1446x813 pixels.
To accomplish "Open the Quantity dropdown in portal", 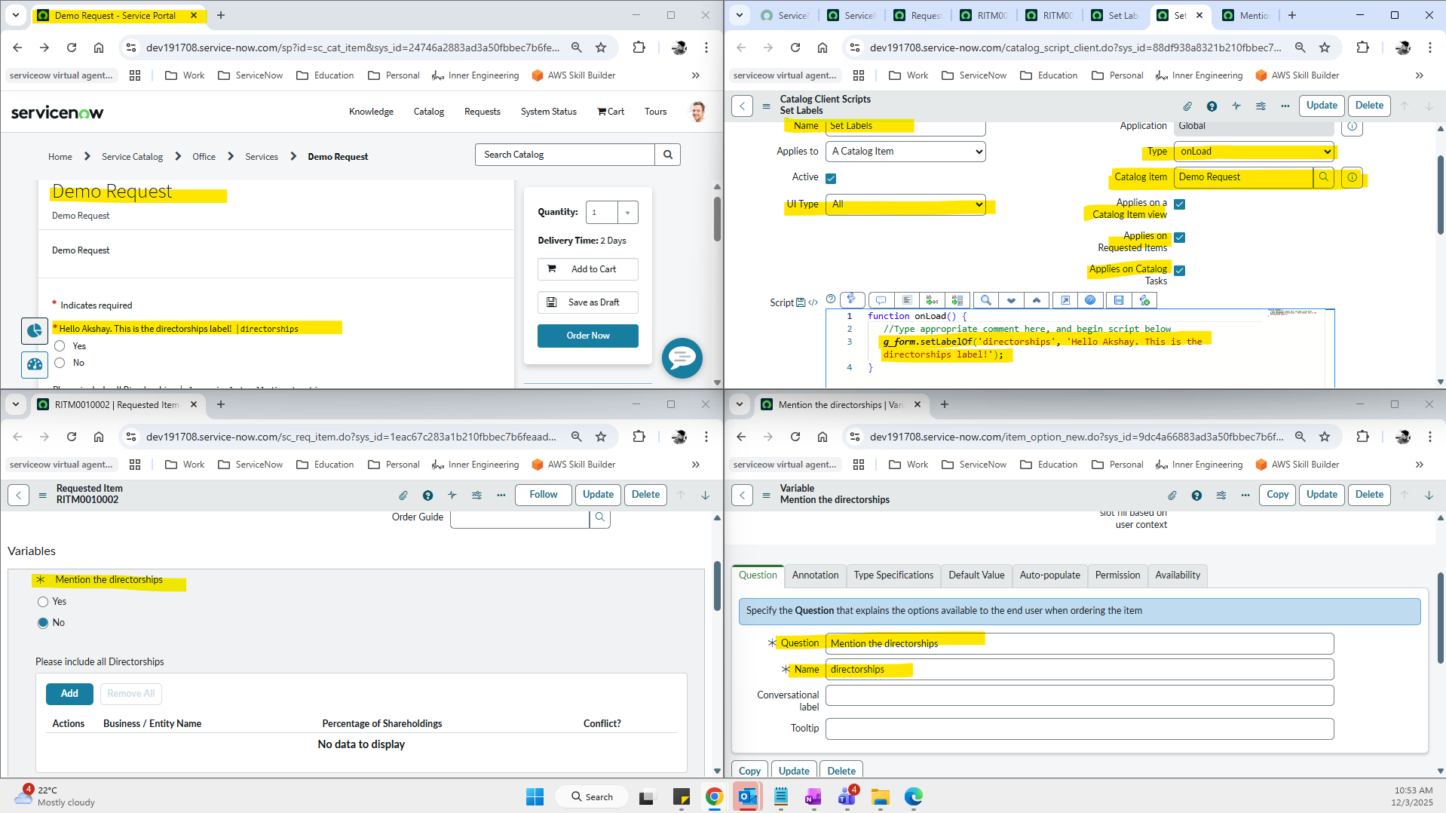I will (x=627, y=213).
